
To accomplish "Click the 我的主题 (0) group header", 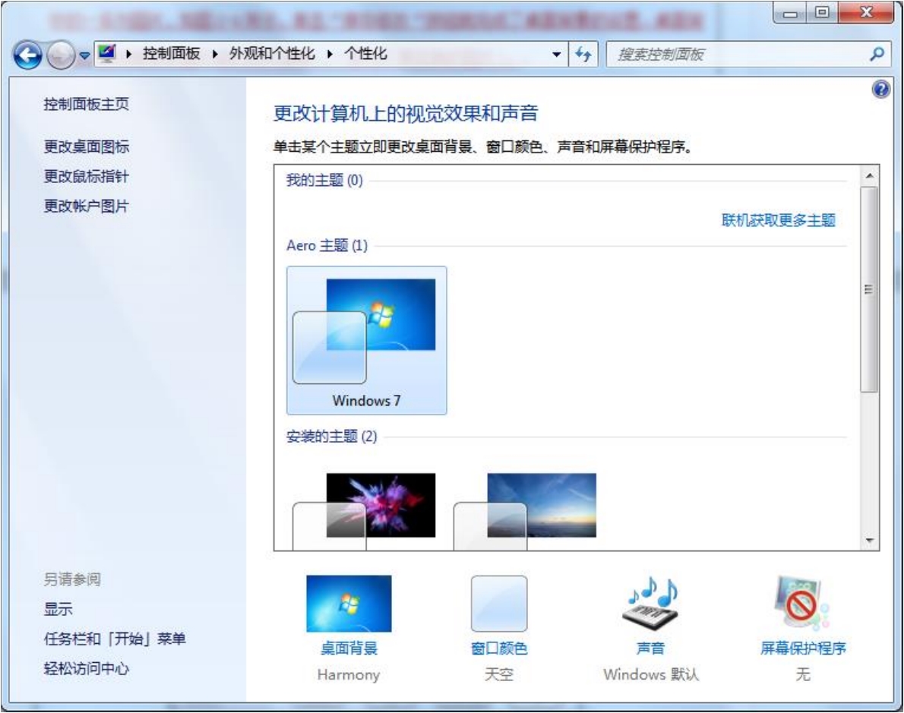I will pos(324,181).
